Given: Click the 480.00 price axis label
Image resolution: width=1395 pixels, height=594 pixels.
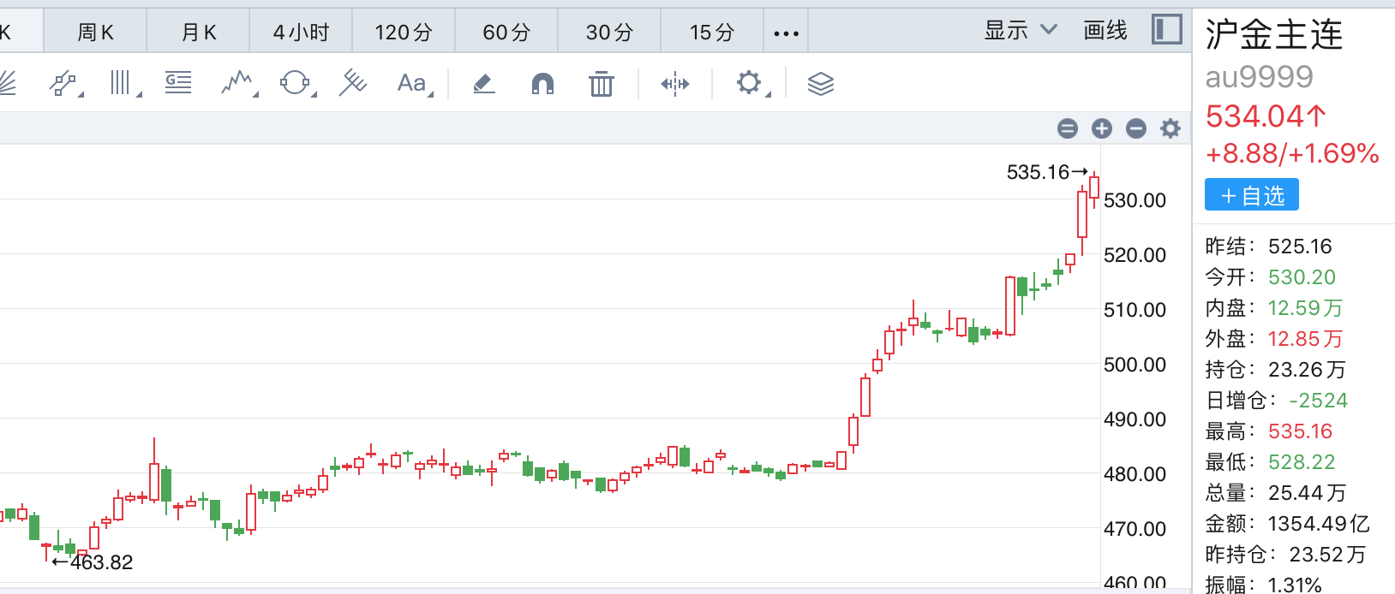Looking at the screenshot, I should point(1135,474).
